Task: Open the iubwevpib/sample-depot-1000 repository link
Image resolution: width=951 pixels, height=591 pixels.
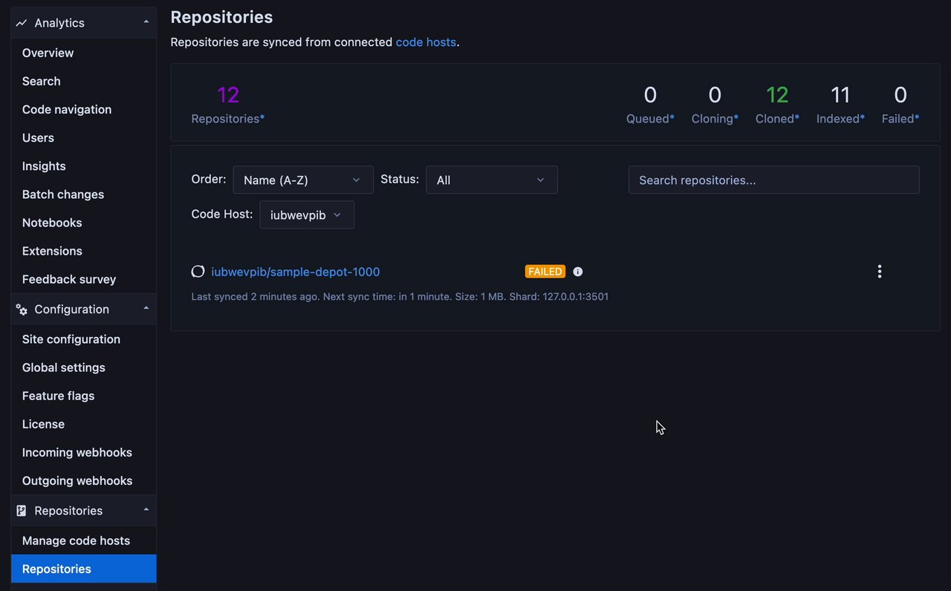Action: click(296, 272)
